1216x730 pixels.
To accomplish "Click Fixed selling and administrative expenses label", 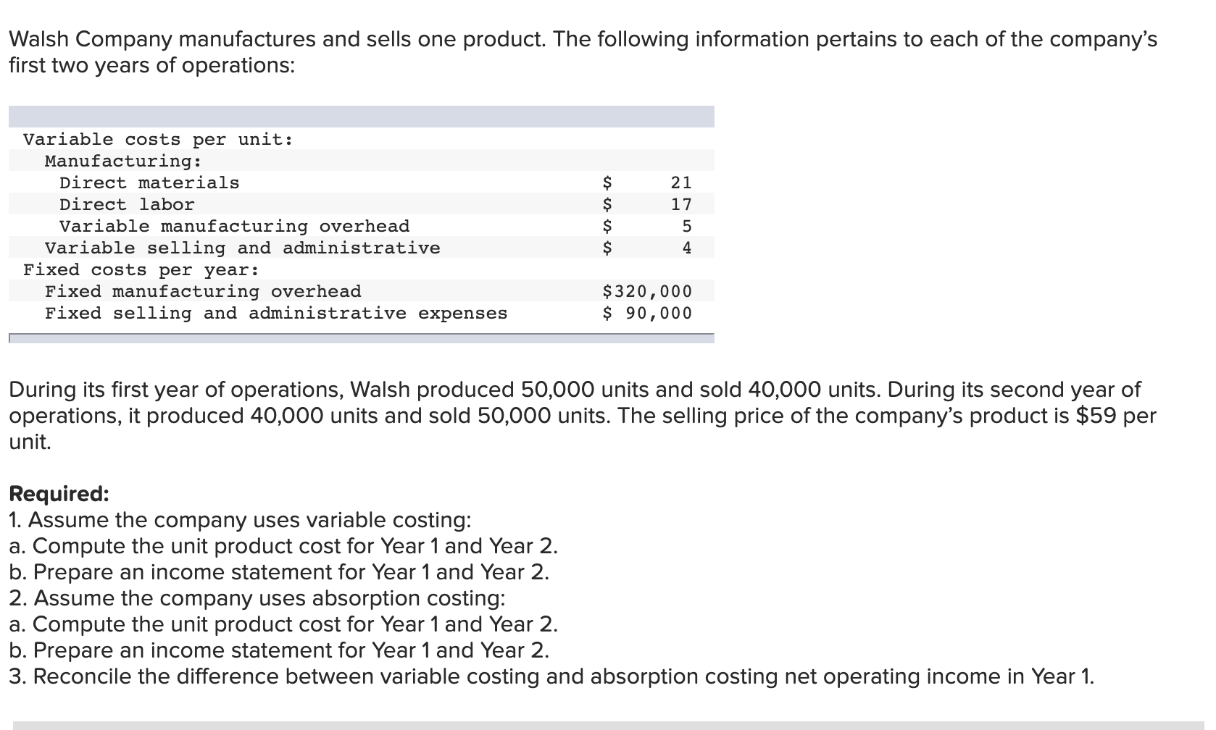I will [276, 313].
